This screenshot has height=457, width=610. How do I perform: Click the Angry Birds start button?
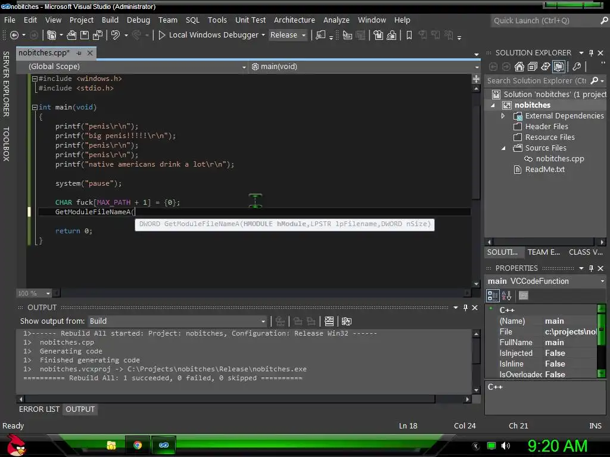(16, 445)
